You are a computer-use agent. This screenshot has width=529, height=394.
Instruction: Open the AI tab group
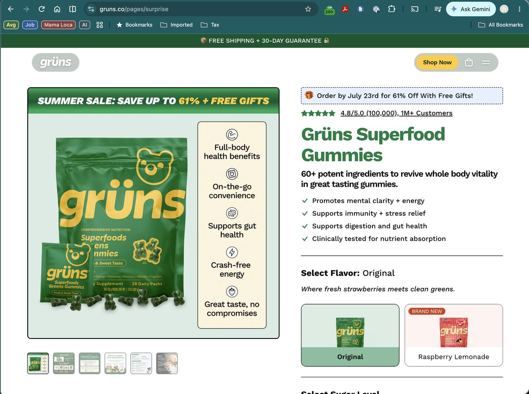tap(85, 25)
